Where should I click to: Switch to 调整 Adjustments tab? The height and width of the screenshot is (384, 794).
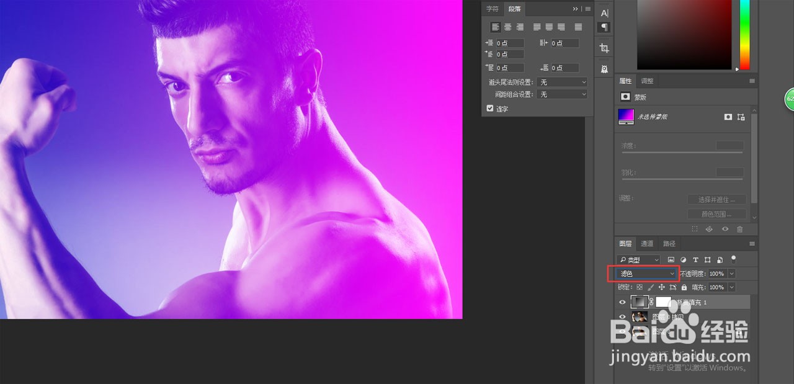click(x=647, y=81)
